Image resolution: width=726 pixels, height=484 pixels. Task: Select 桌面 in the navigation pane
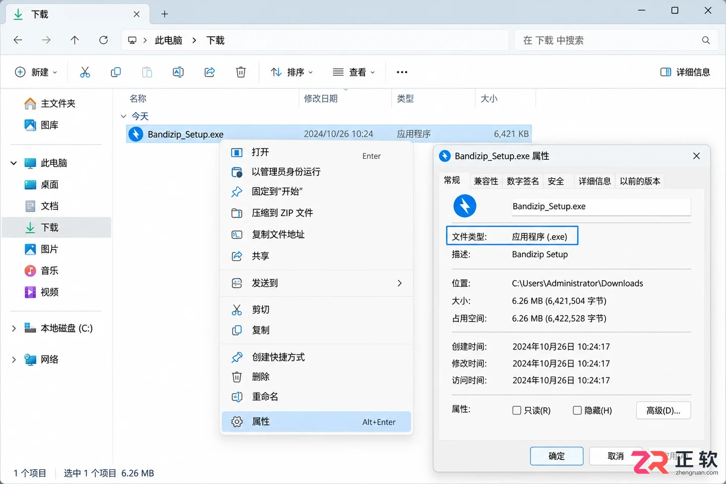pos(56,185)
